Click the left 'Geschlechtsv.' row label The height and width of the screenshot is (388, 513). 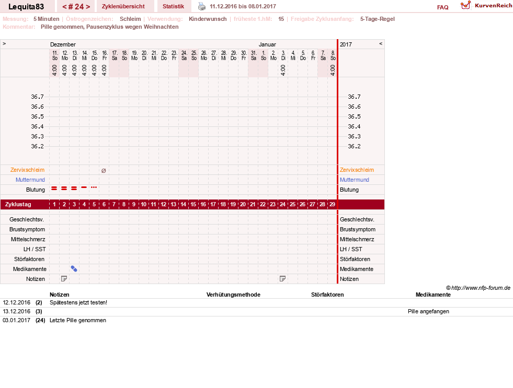tap(27, 219)
